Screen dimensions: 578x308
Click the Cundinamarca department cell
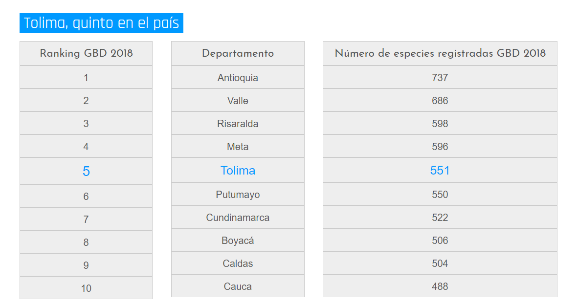pos(238,218)
